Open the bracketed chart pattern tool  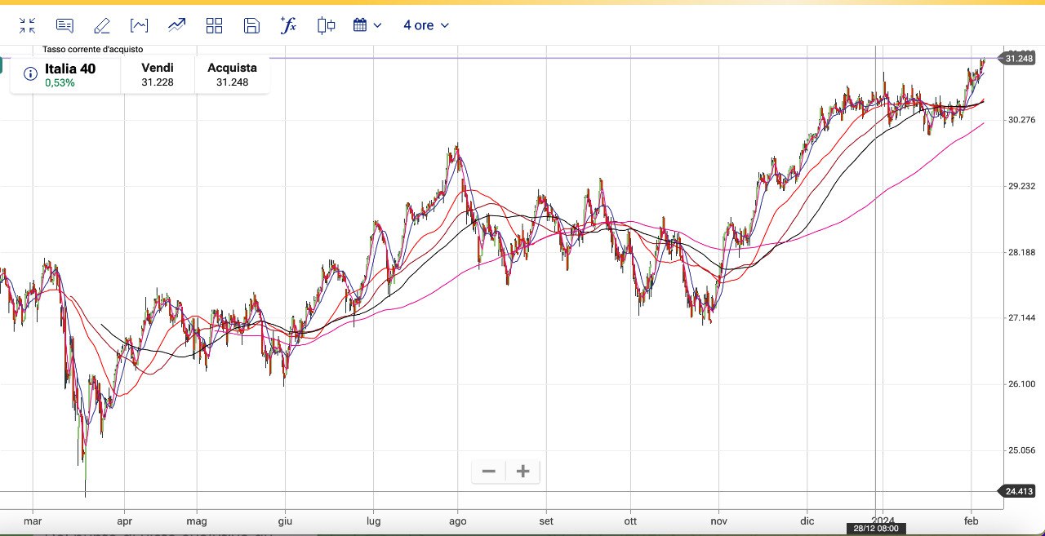(x=140, y=25)
